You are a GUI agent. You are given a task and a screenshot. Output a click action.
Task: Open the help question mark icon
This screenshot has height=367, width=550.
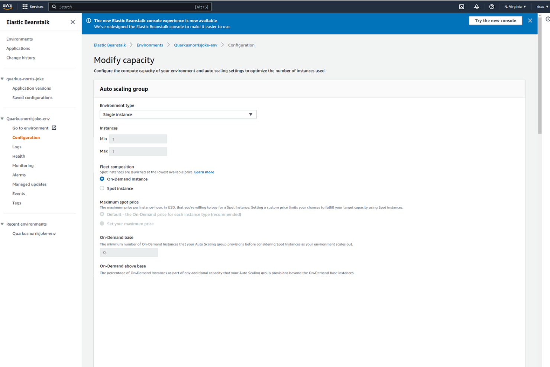pyautogui.click(x=492, y=6)
